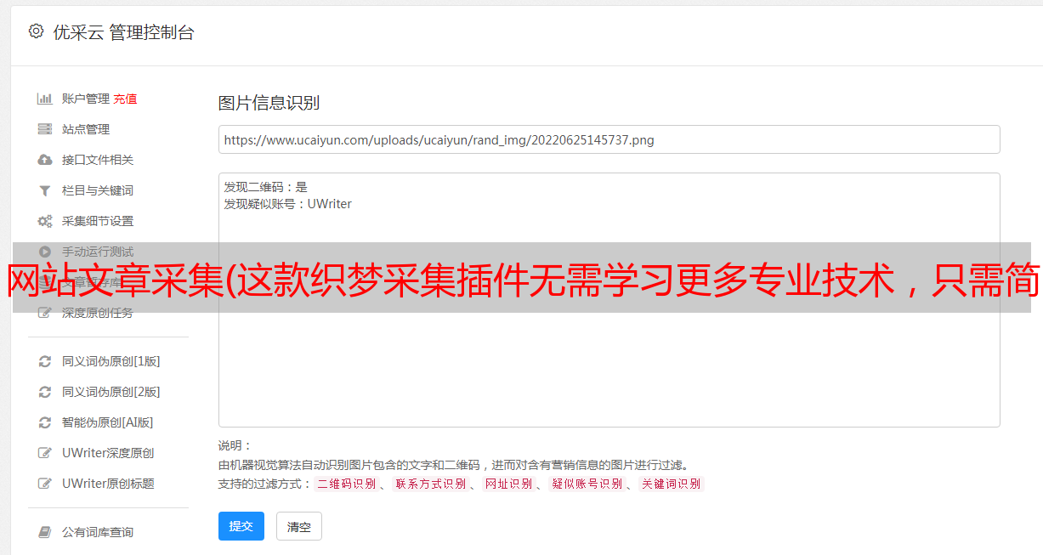The height and width of the screenshot is (555, 1043).
Task: Click the 支持的过滤方式： label
Action: [265, 484]
